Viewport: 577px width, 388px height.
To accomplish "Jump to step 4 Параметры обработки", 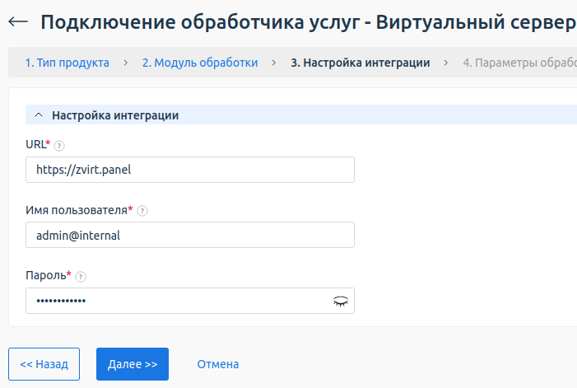I will pyautogui.click(x=519, y=63).
